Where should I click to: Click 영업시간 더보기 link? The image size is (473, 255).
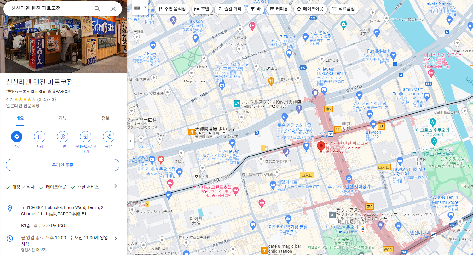pyautogui.click(x=34, y=250)
